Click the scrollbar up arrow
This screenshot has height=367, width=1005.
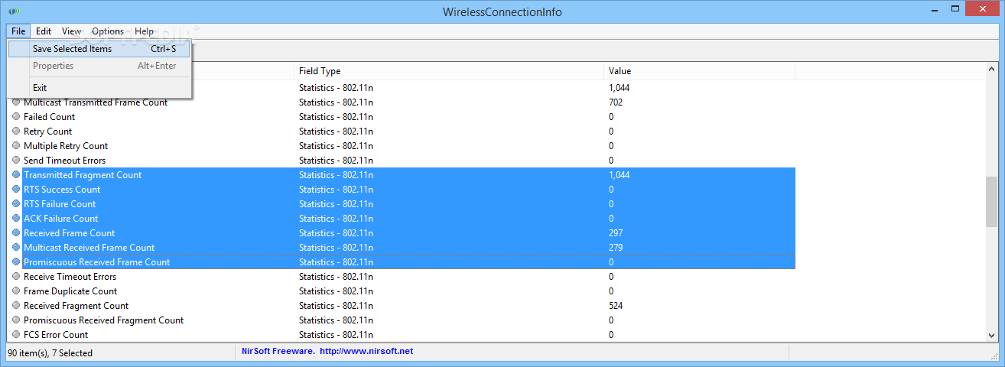coord(992,68)
